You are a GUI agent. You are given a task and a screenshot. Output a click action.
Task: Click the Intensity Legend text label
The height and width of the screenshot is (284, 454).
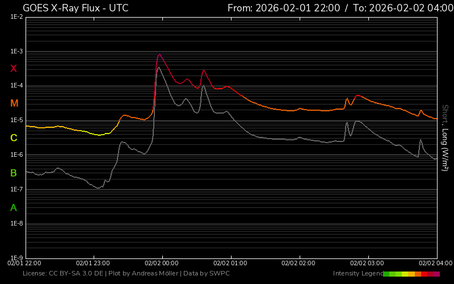click(357, 274)
